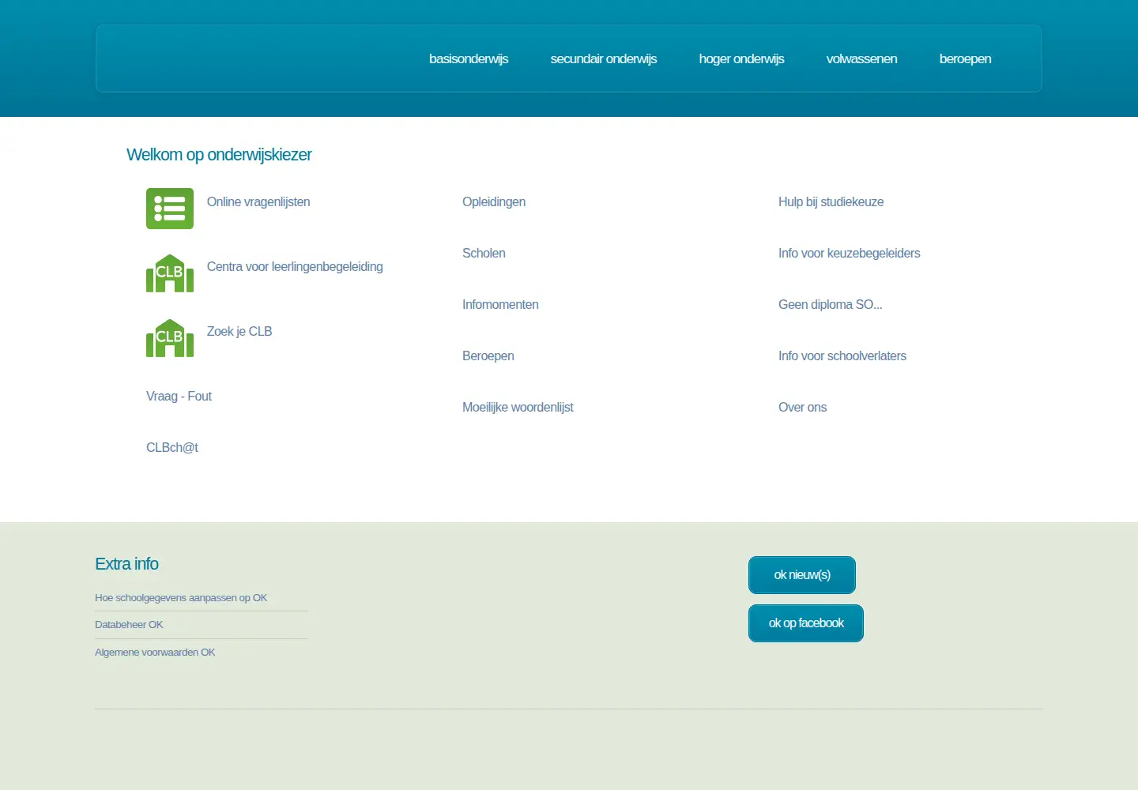
Task: Open the Over ons page
Action: coord(802,407)
